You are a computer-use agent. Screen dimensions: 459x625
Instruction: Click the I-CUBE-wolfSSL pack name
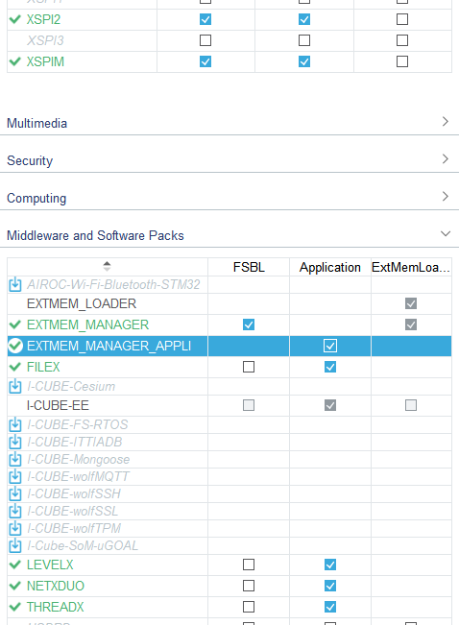72,511
